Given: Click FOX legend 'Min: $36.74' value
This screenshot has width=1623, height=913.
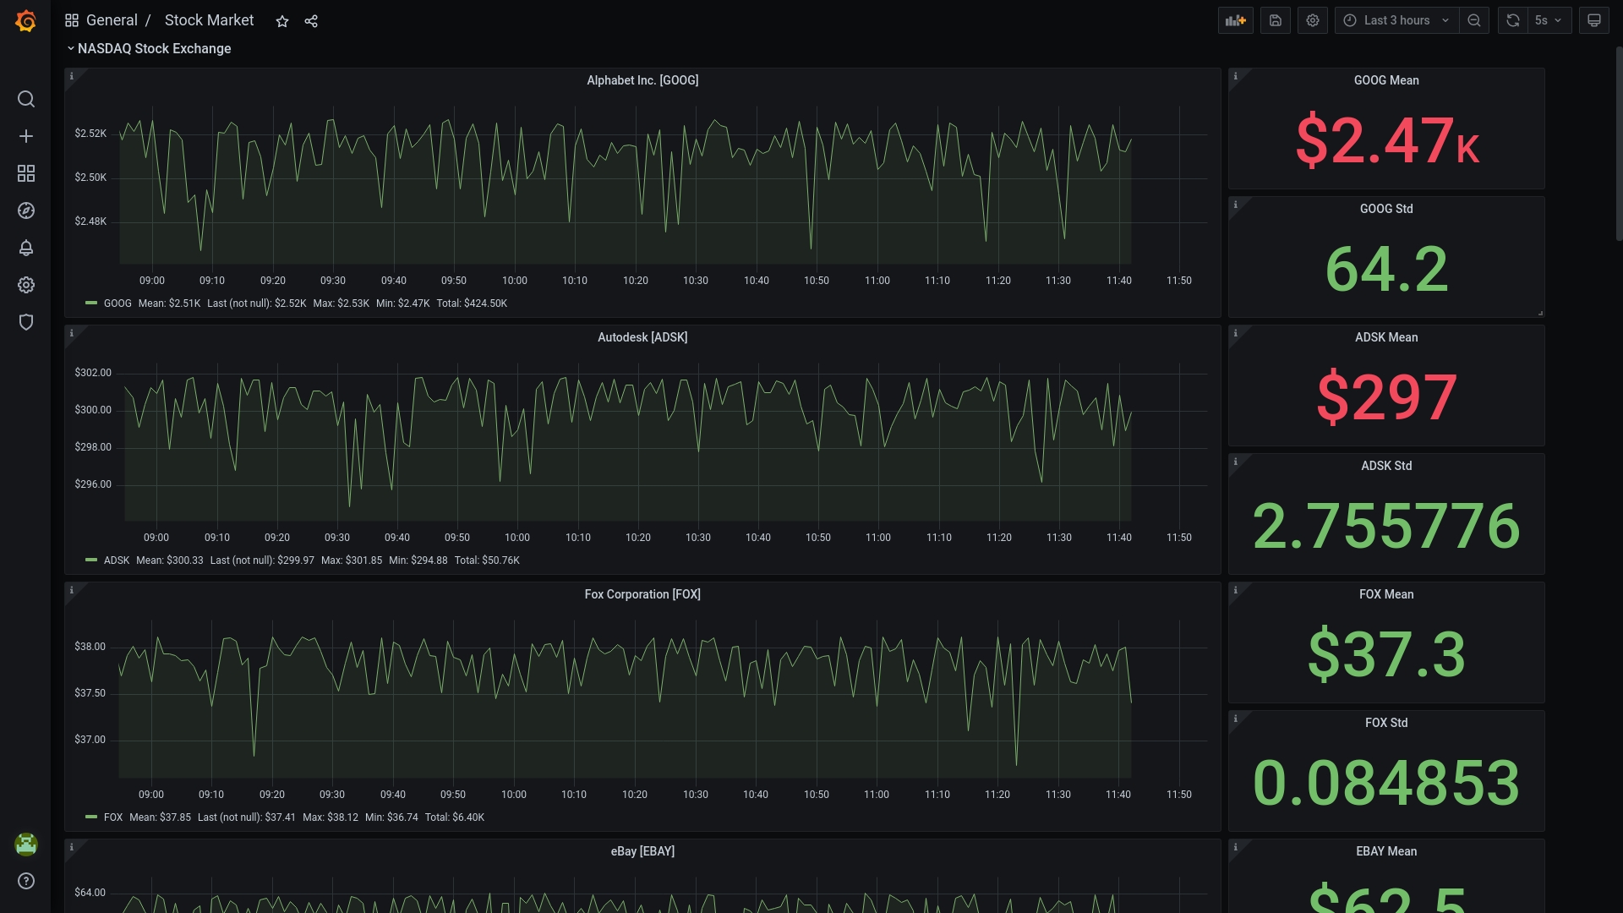Looking at the screenshot, I should tap(391, 817).
